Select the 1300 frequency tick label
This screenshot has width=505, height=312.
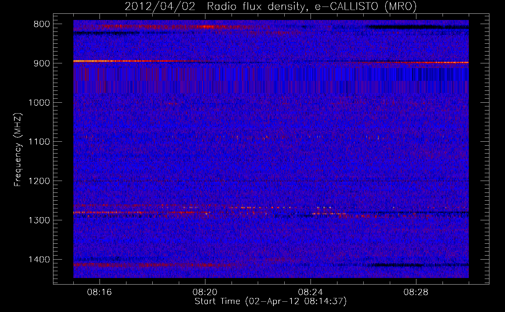pyautogui.click(x=39, y=220)
